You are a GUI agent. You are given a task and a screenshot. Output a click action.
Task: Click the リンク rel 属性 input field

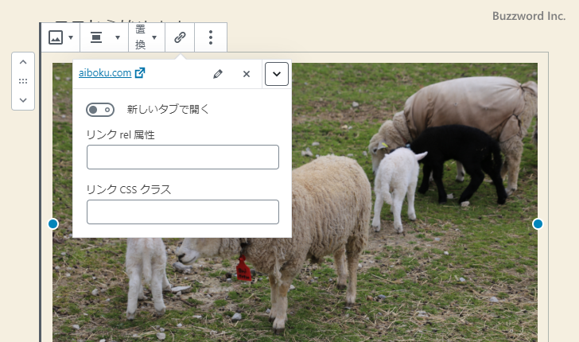click(183, 157)
